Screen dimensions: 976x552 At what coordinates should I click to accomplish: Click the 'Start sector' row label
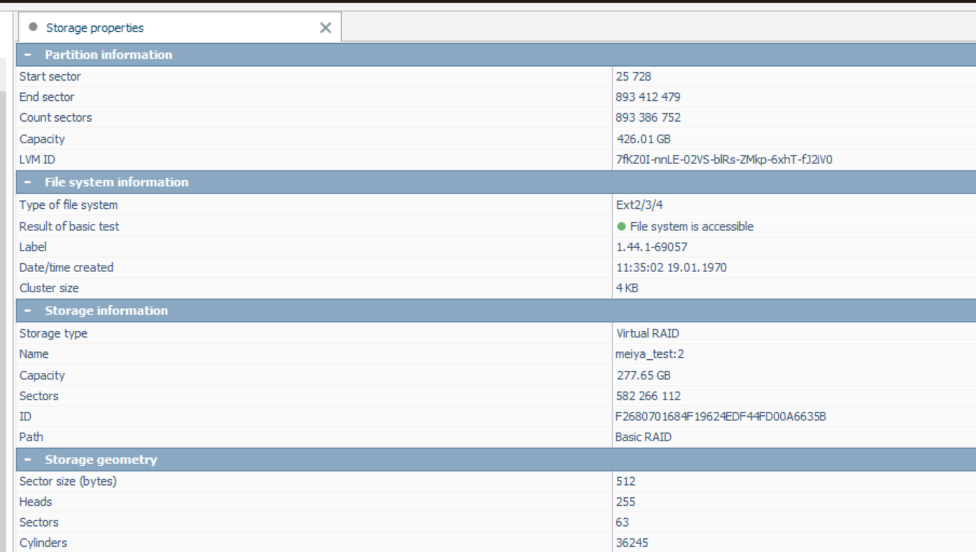pyautogui.click(x=50, y=76)
